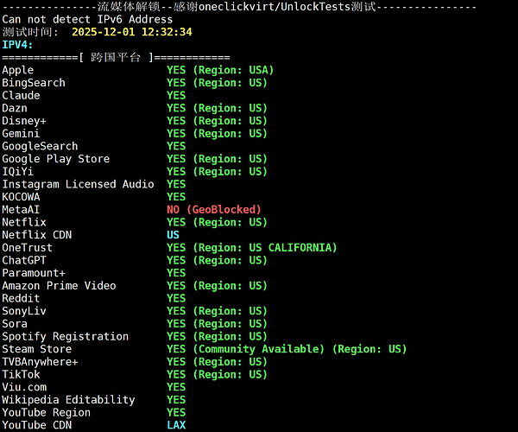
Task: Select the Google Play Store label
Action: (x=55, y=159)
